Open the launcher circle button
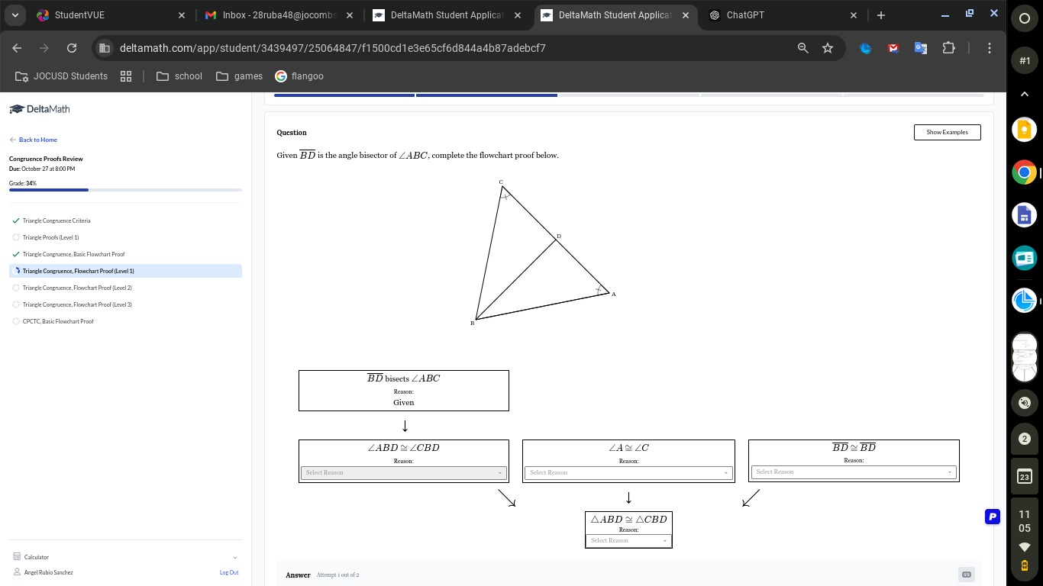 tap(1025, 18)
